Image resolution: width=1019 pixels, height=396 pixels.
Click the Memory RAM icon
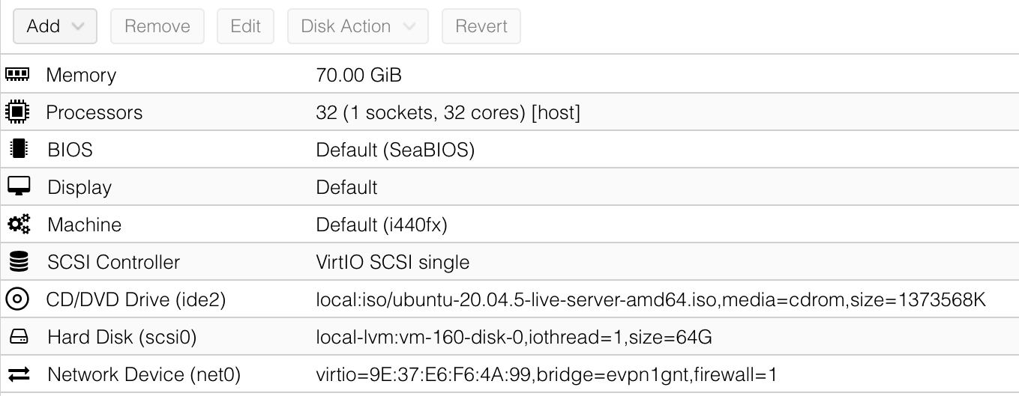click(17, 75)
